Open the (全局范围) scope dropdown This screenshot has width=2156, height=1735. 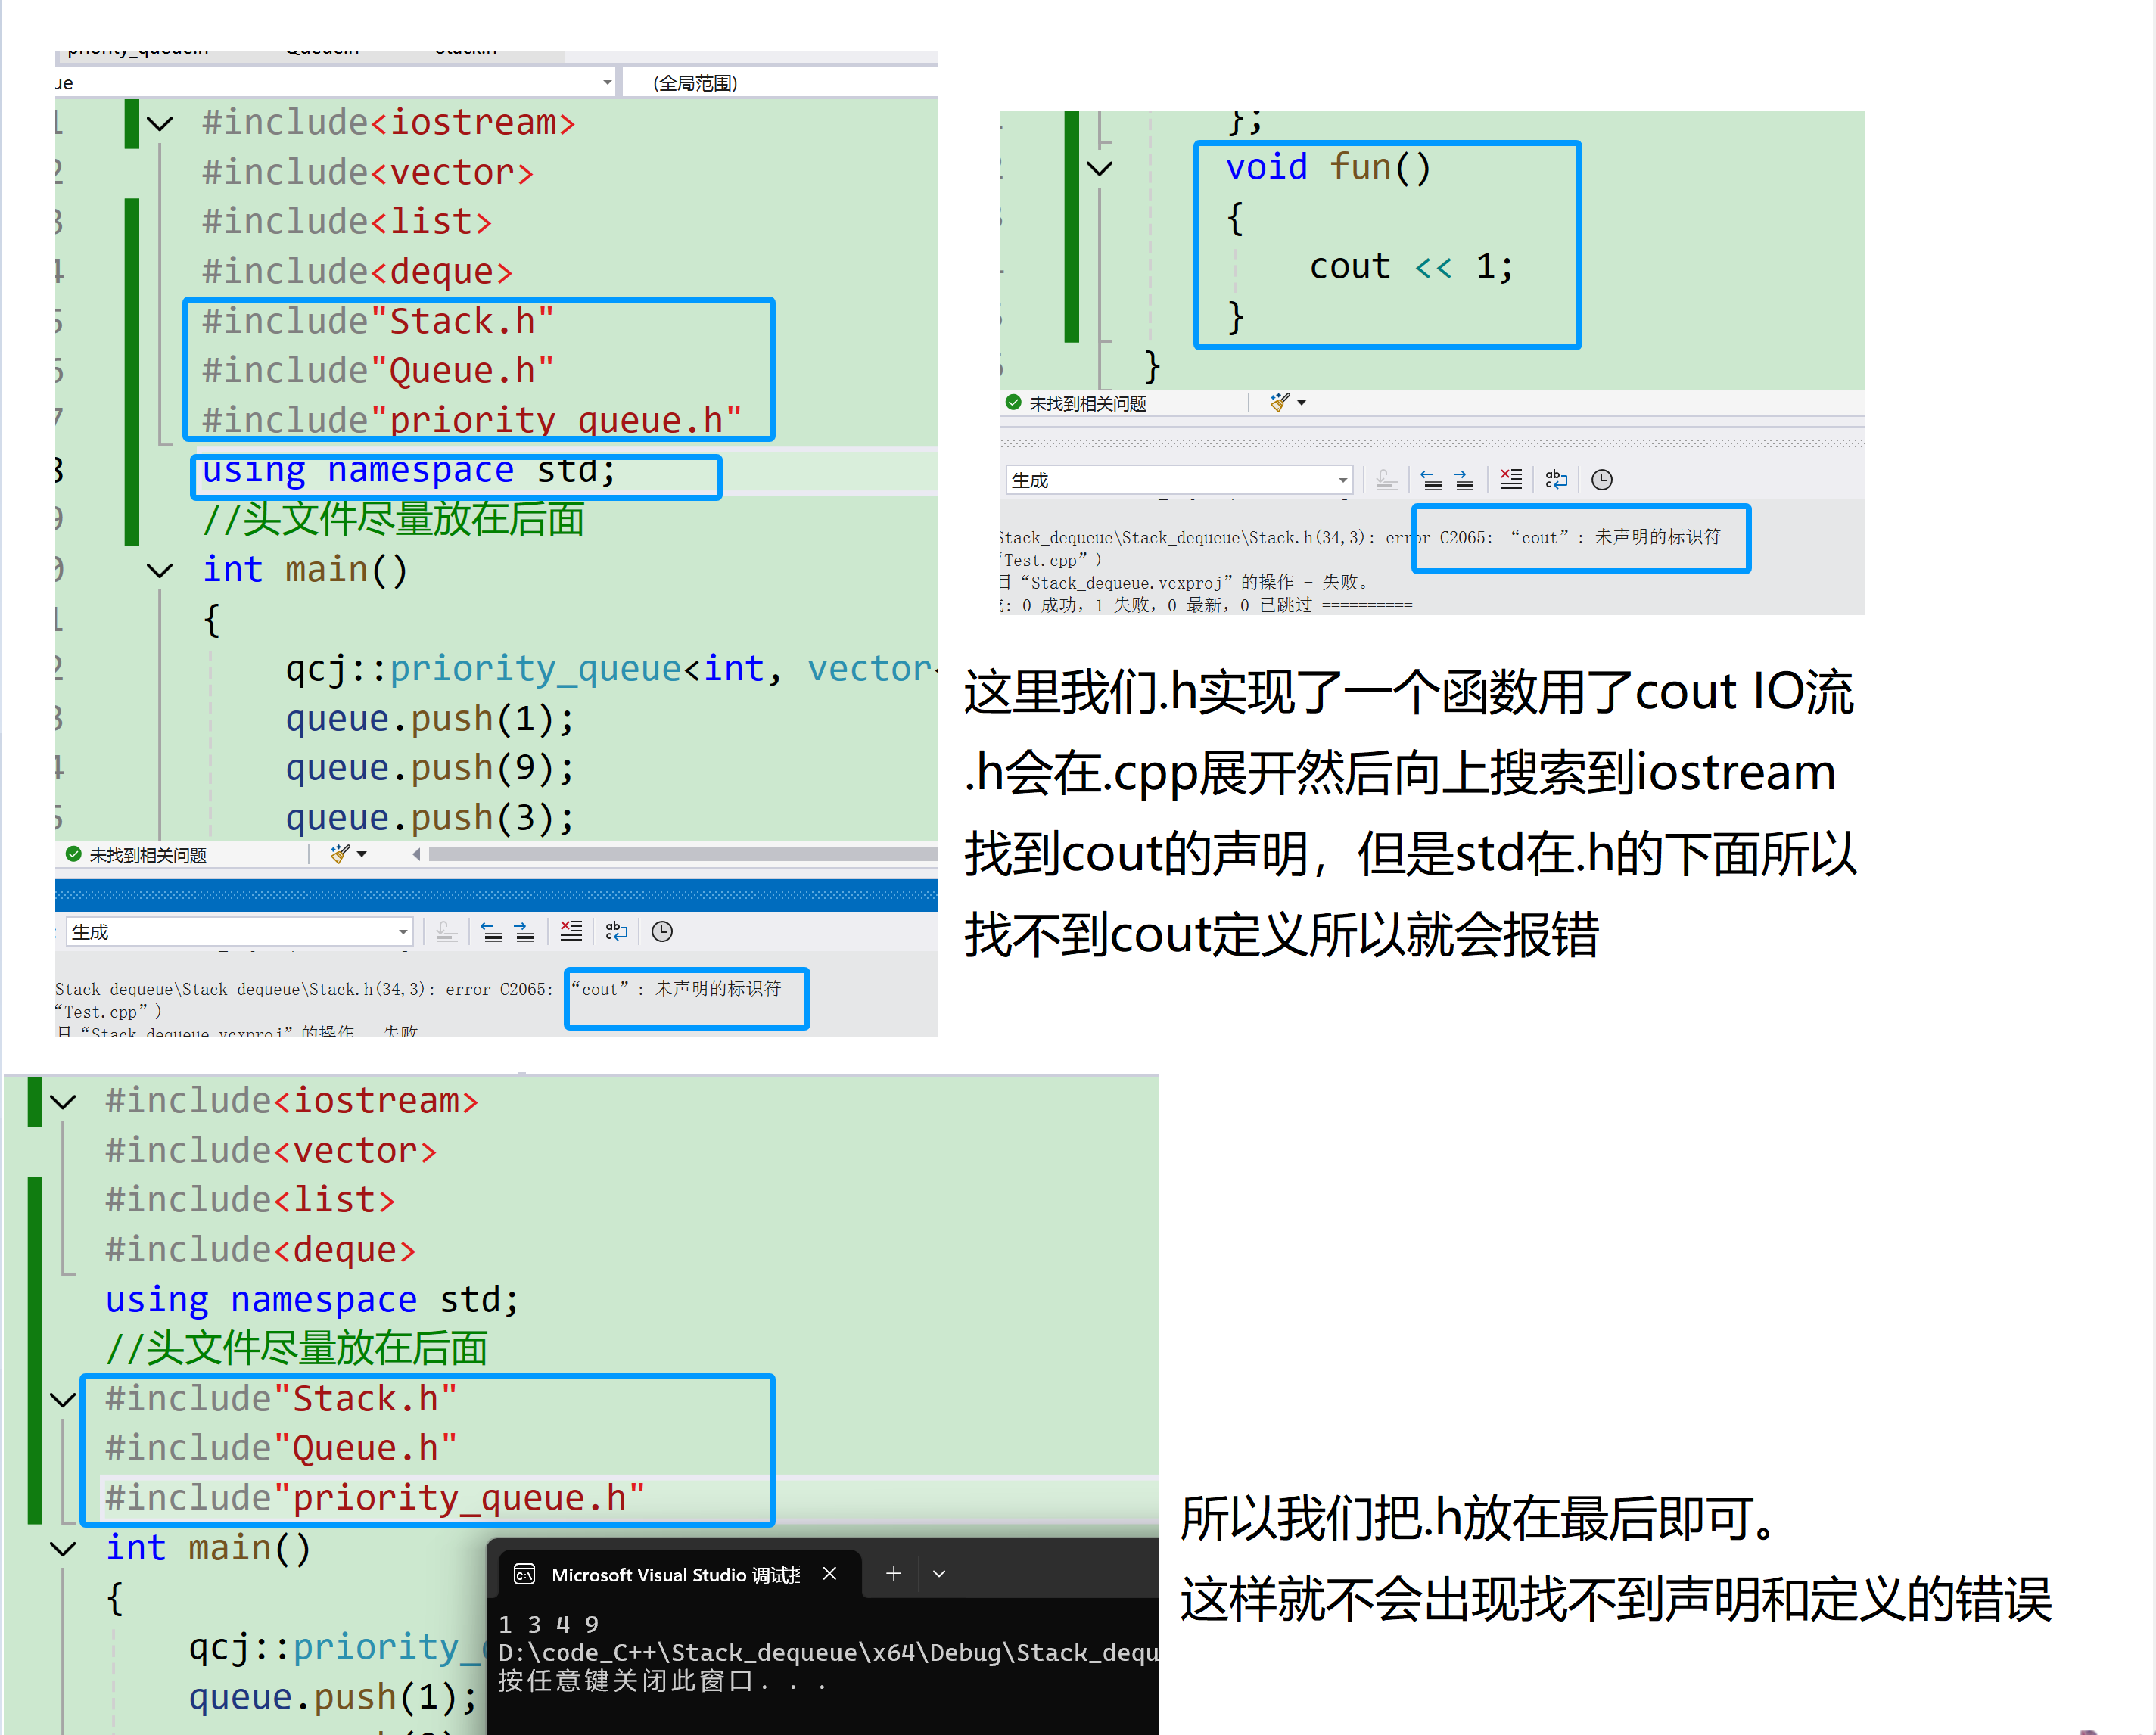(780, 82)
